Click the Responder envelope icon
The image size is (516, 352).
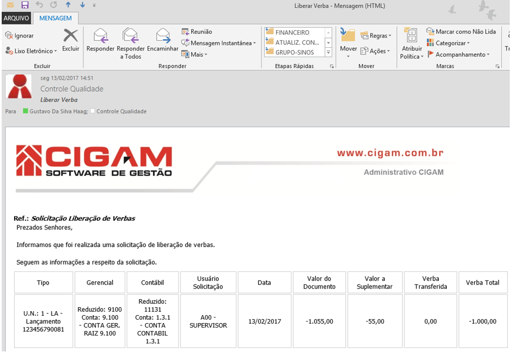pyautogui.click(x=100, y=36)
